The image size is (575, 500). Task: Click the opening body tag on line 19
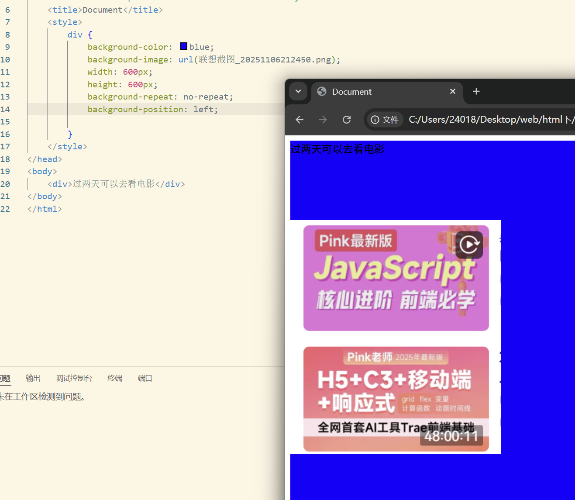click(42, 171)
